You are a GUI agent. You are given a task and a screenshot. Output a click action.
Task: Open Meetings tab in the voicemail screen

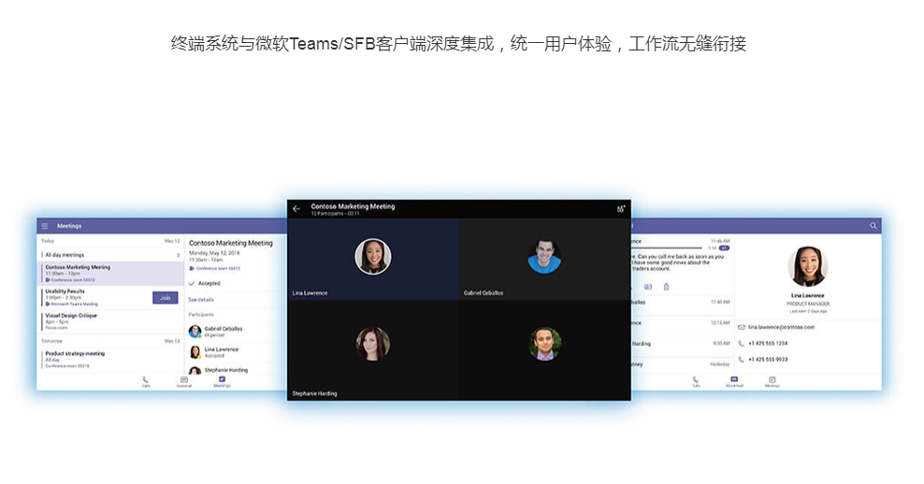coord(772,382)
